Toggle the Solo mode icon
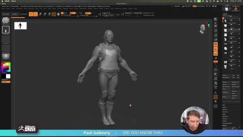Image resolution: width=243 pixels, height=137 pixels. 216,102
